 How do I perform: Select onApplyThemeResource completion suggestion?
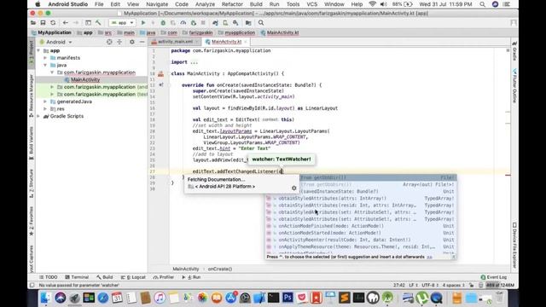point(360,246)
